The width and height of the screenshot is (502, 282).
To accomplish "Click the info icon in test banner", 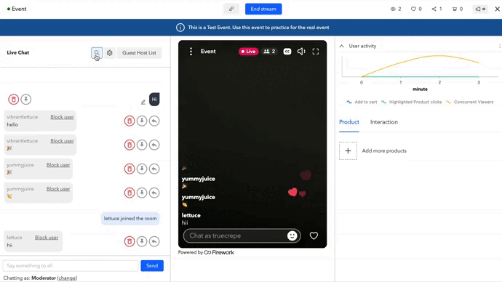I will click(180, 28).
